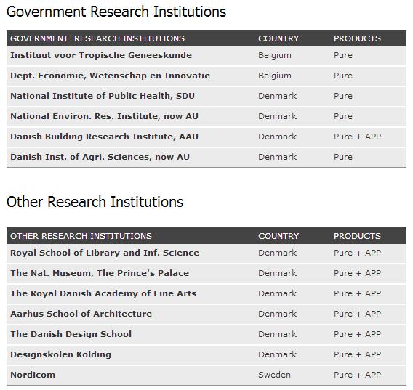Select Aarhus School of Architecture

click(x=81, y=314)
